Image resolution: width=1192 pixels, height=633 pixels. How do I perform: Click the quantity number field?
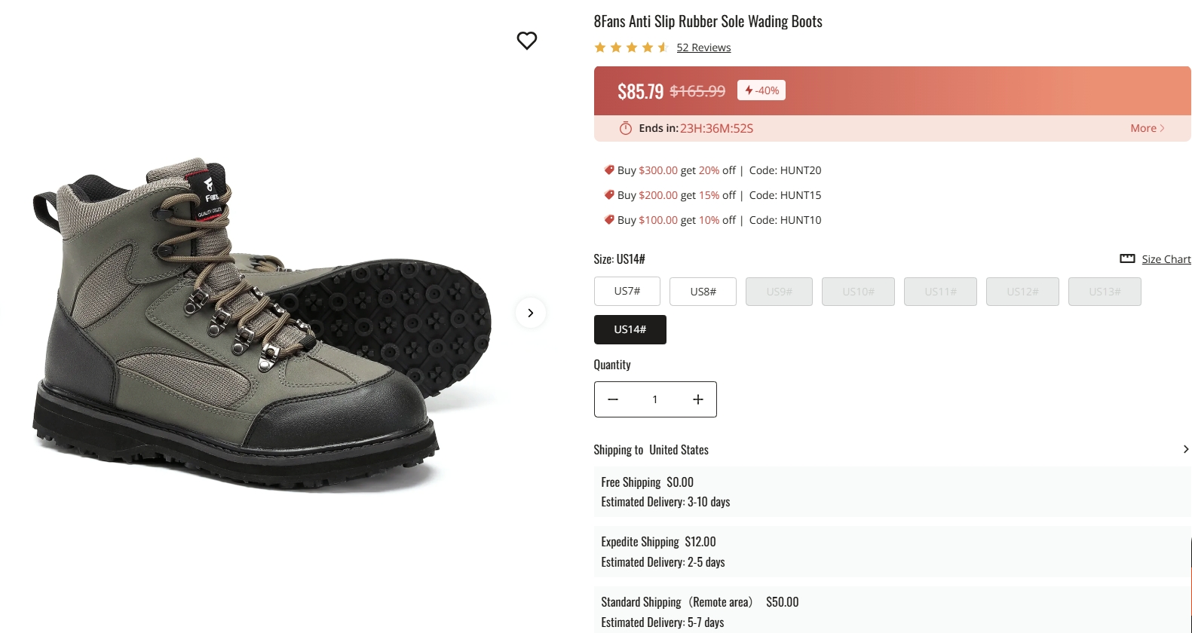(x=655, y=399)
